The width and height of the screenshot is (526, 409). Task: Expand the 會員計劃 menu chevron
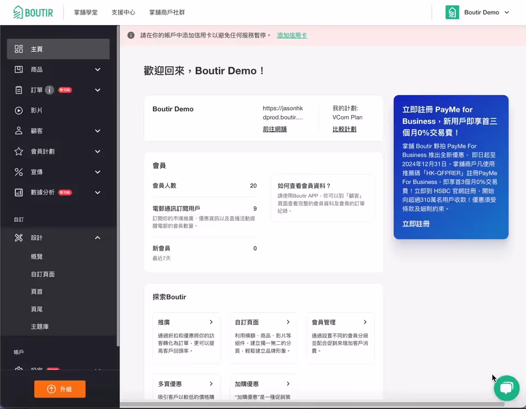(98, 152)
